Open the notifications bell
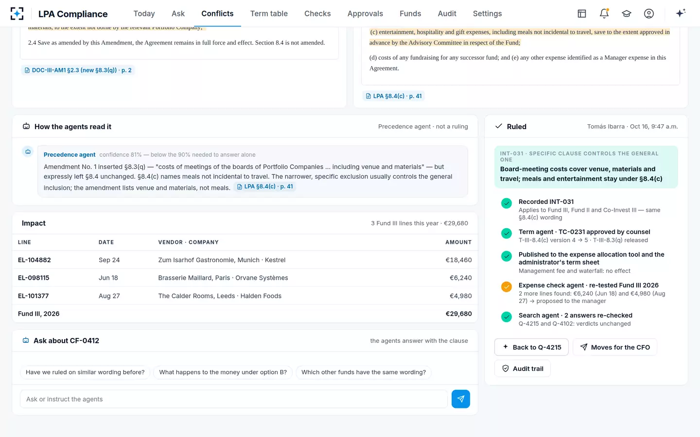 [604, 14]
